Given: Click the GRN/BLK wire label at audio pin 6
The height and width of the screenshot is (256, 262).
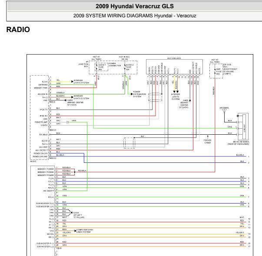Looking at the screenshot, I should pos(60,93).
